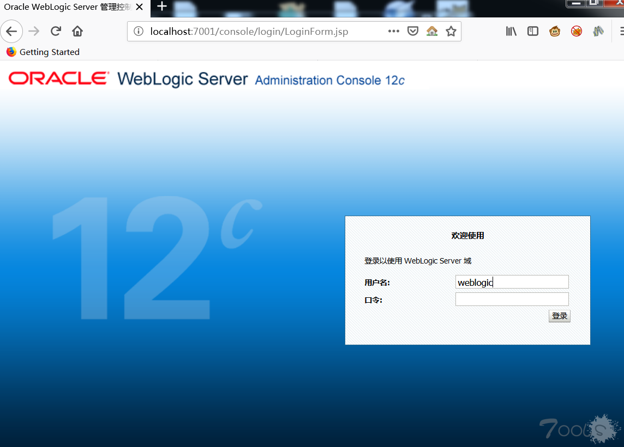624x447 pixels.
Task: Click the 欢迎使用 heading
Action: click(x=467, y=236)
